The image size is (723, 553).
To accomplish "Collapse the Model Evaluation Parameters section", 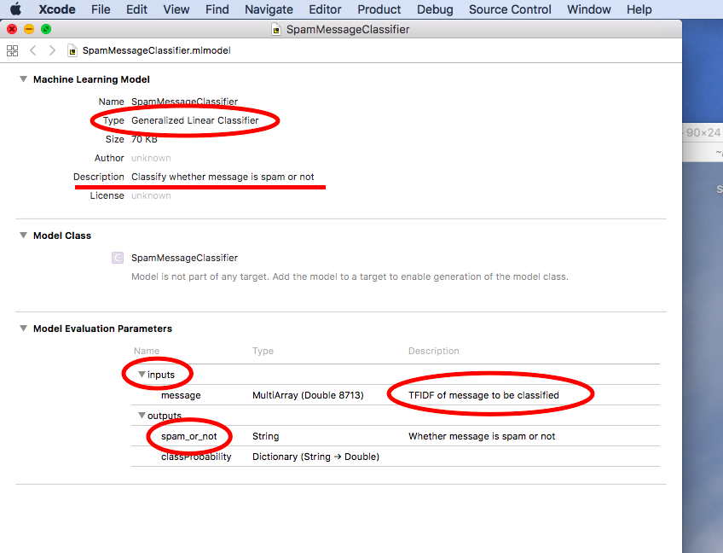I will pyautogui.click(x=23, y=329).
